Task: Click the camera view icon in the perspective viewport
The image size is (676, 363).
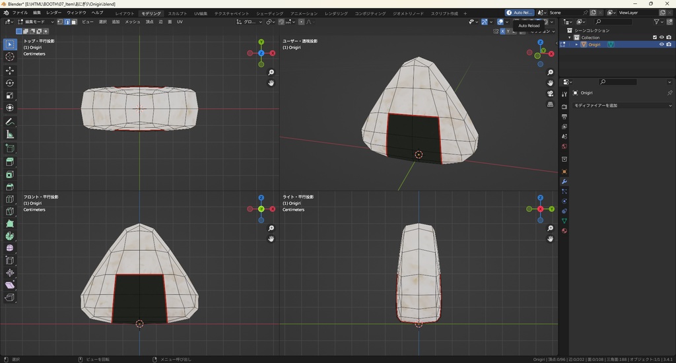Action: [x=551, y=94]
